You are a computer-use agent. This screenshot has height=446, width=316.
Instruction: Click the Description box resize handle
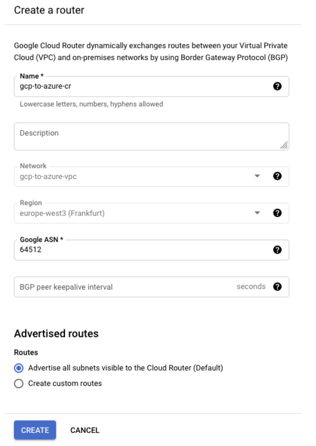(x=284, y=145)
